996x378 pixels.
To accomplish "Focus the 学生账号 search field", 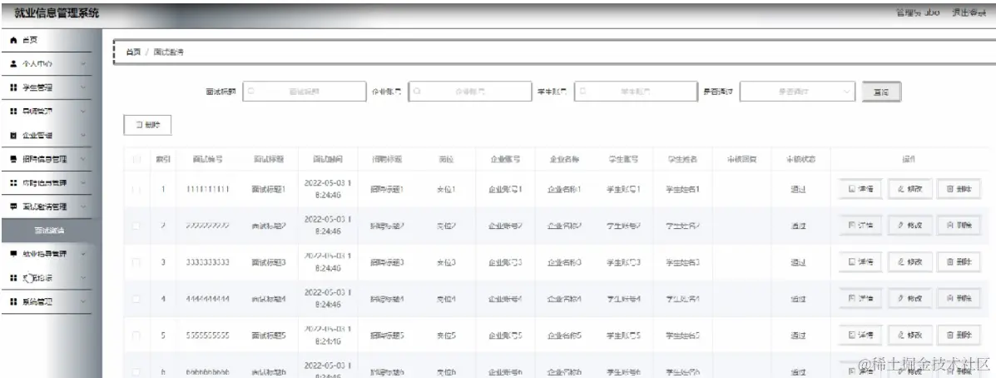I will [x=635, y=92].
